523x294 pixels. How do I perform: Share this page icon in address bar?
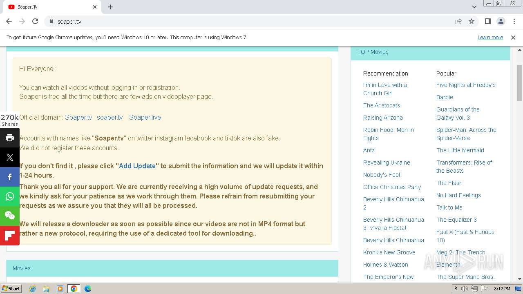(x=458, y=21)
